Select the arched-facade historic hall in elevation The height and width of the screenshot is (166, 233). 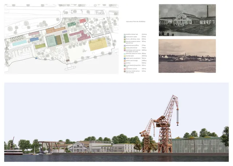(x=80, y=147)
